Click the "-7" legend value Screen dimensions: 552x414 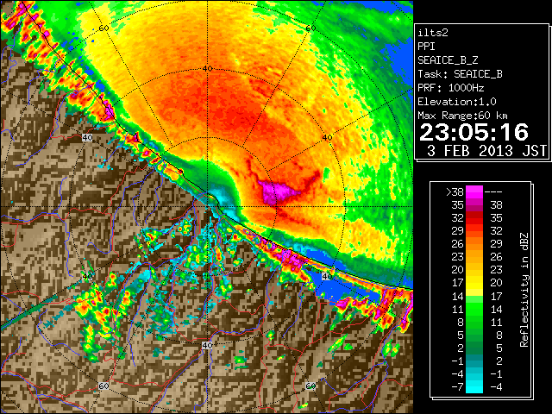(x=457, y=387)
